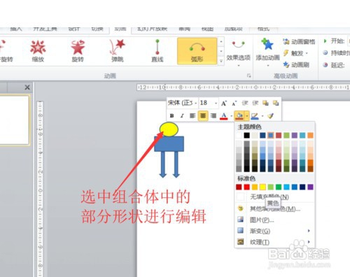Click the font color A icon
Screen dimensions: 350x277
pos(224,116)
